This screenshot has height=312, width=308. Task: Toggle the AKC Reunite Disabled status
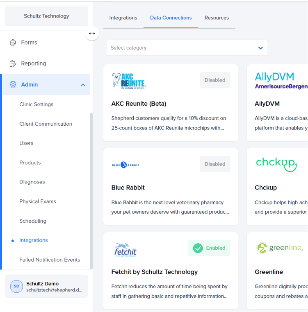pos(215,80)
